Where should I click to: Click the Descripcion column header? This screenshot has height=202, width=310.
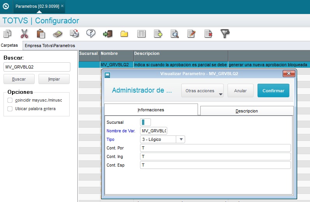(181, 56)
